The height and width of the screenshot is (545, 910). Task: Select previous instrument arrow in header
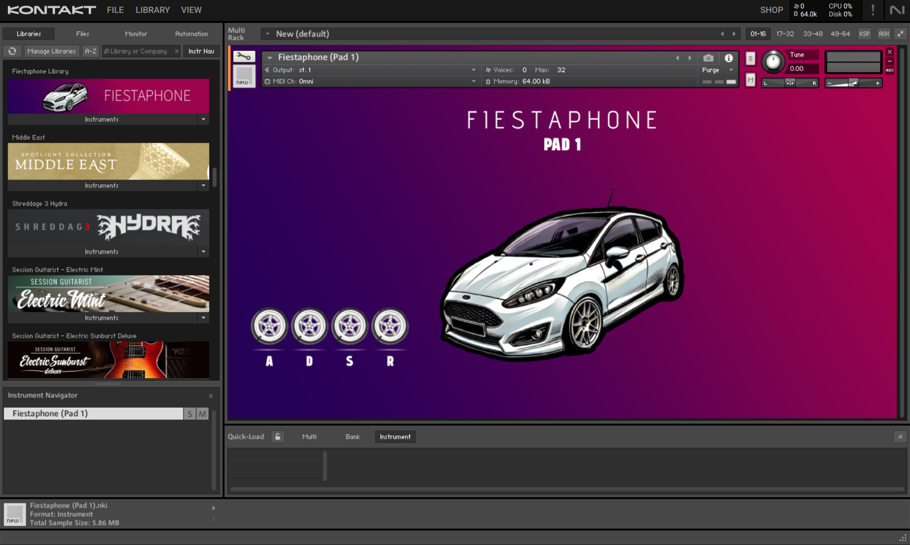point(677,58)
